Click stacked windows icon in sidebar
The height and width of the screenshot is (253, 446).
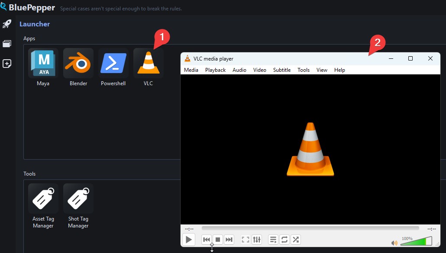(7, 44)
